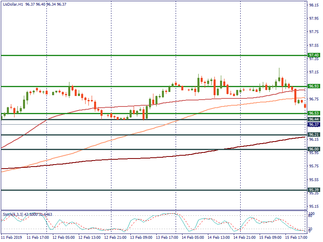
Task: Click the stochastic 80 level label
Action: [x=310, y=217]
